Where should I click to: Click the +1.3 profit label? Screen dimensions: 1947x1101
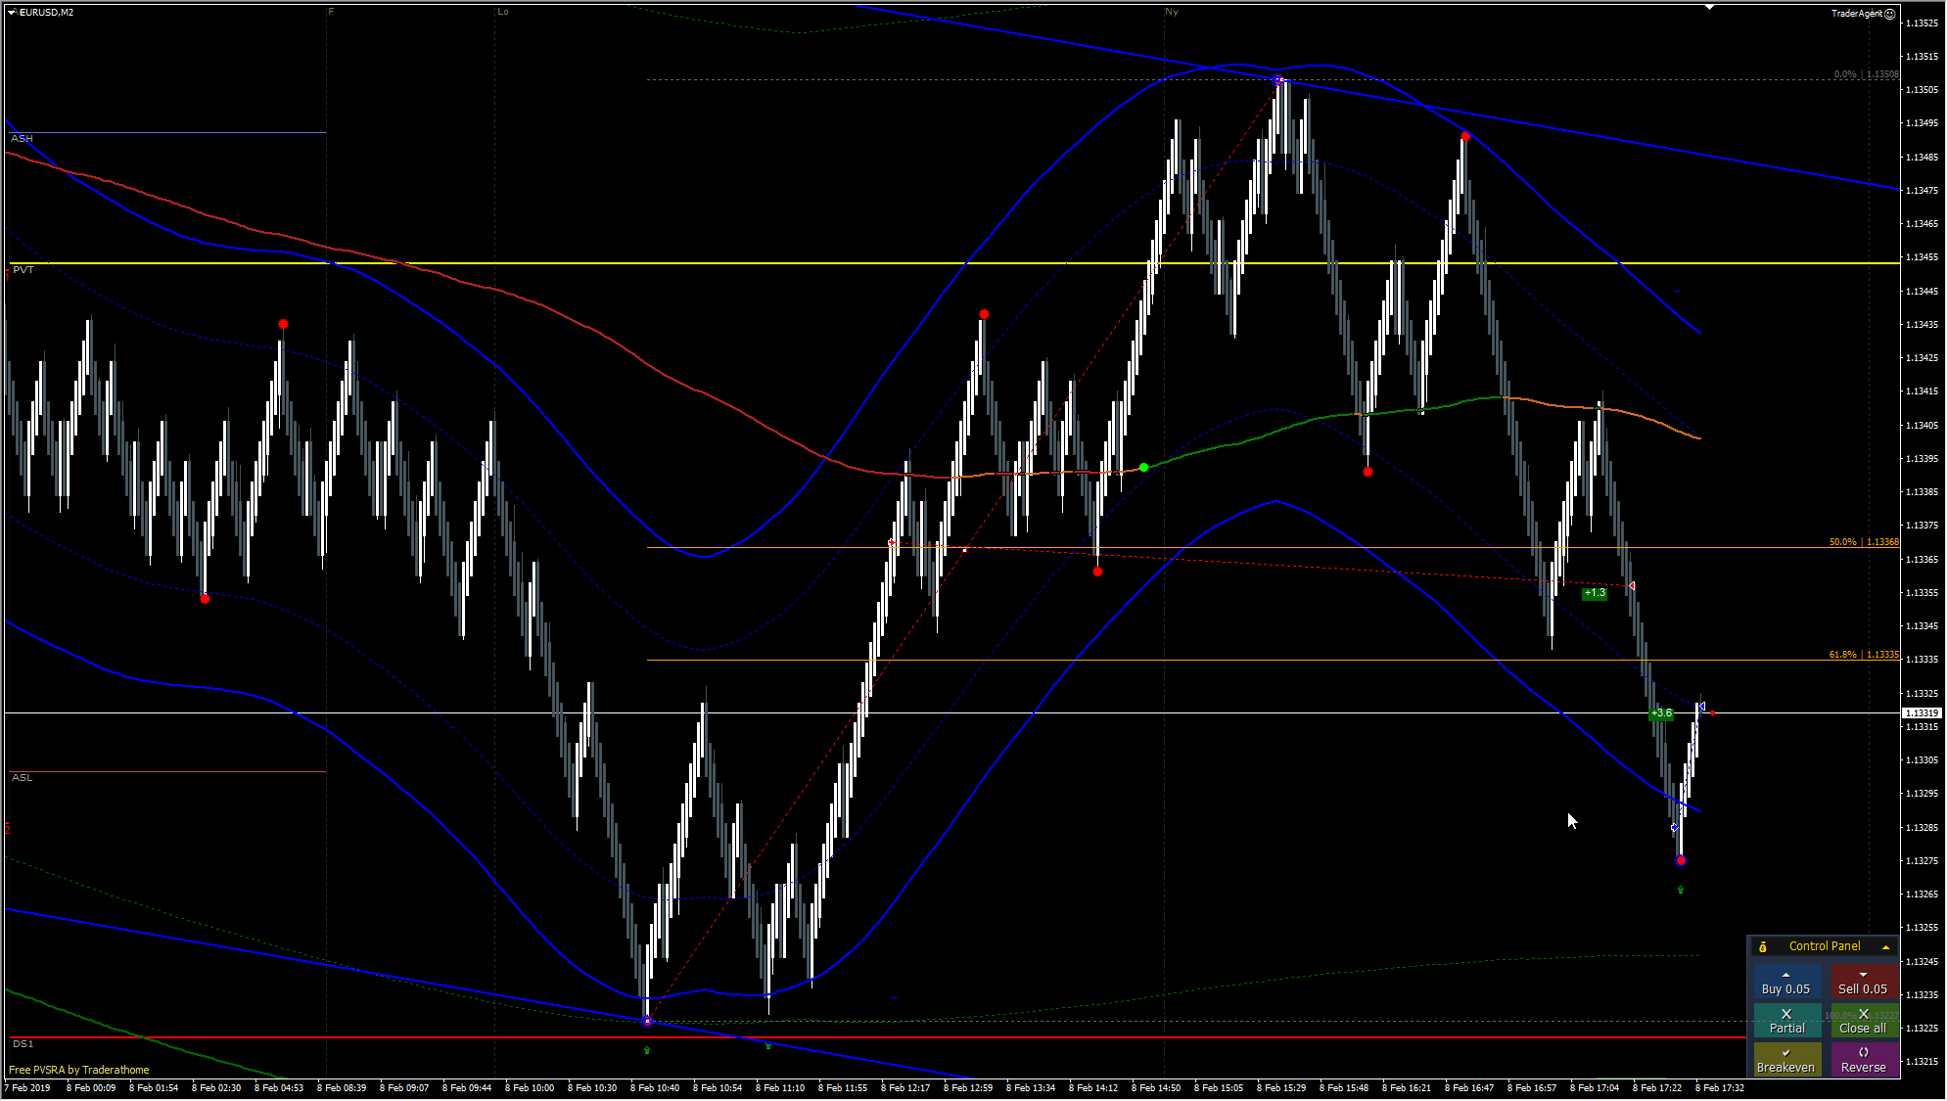click(1595, 593)
